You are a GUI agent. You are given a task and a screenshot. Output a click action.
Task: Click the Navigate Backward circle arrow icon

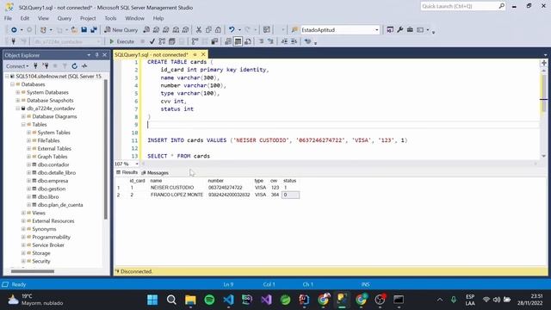(14, 30)
